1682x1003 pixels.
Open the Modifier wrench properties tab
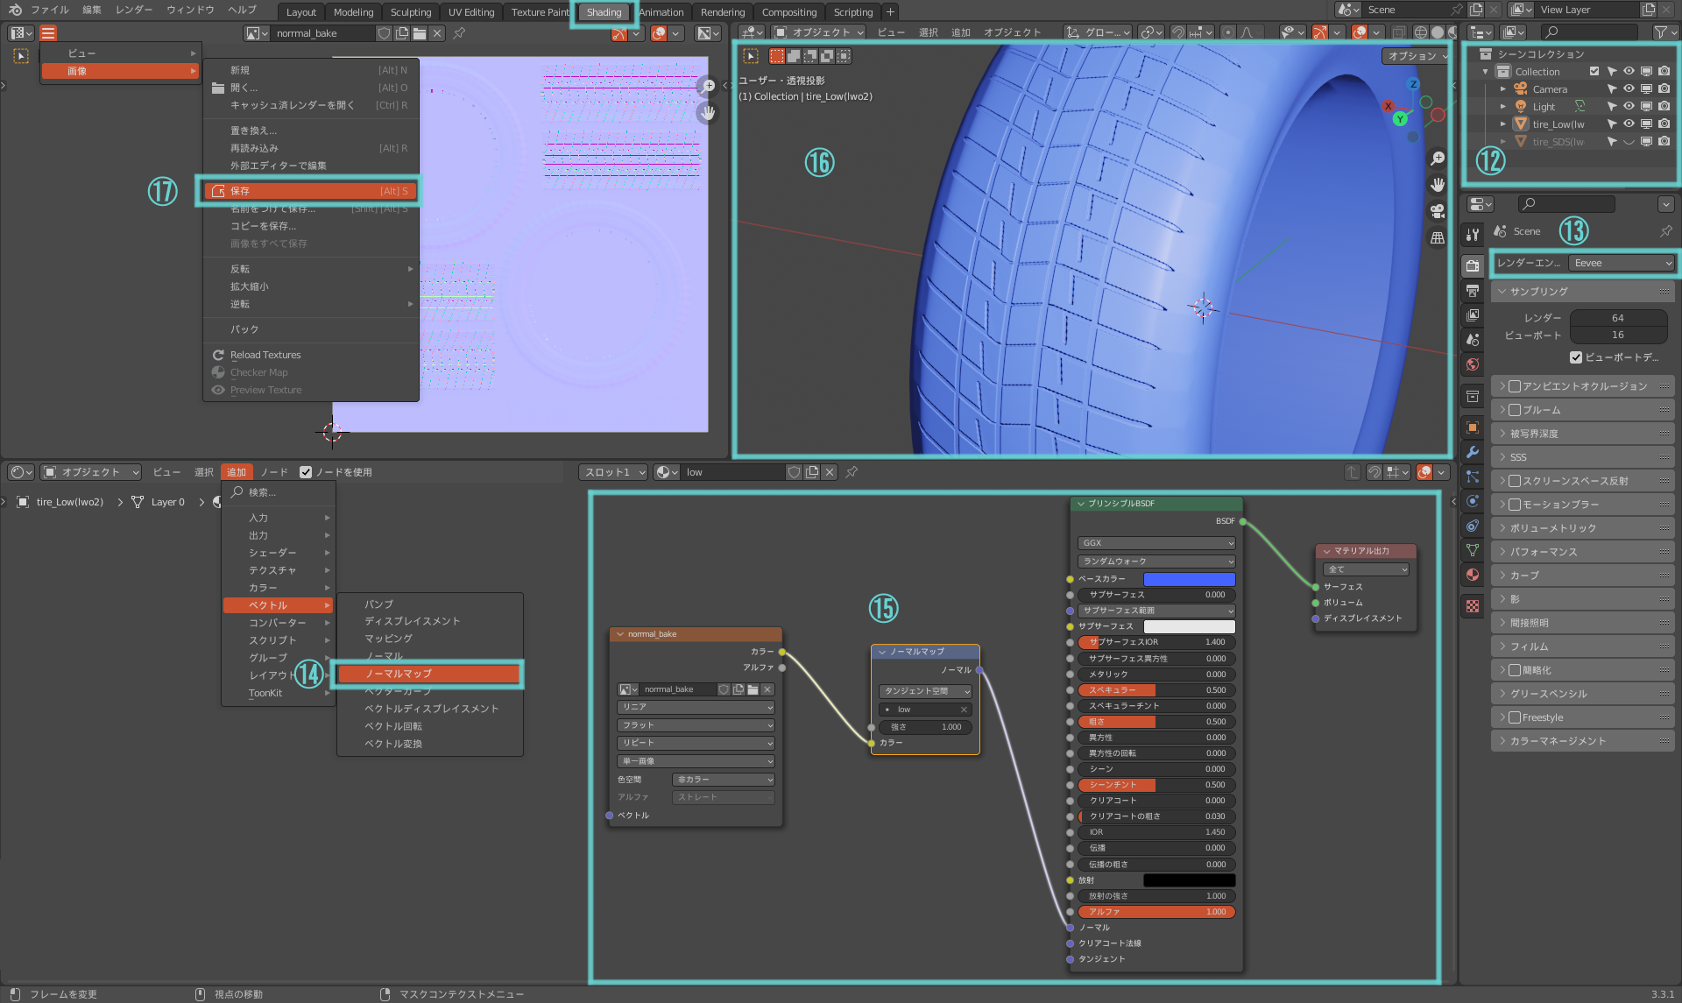pos(1473,452)
